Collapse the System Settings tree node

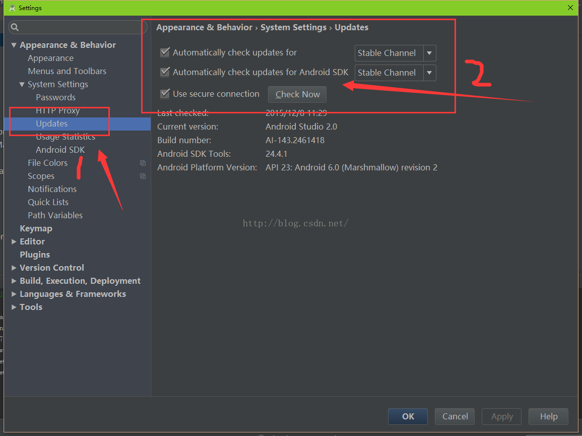[22, 84]
